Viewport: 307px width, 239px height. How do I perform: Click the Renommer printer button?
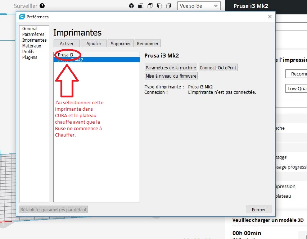click(148, 43)
